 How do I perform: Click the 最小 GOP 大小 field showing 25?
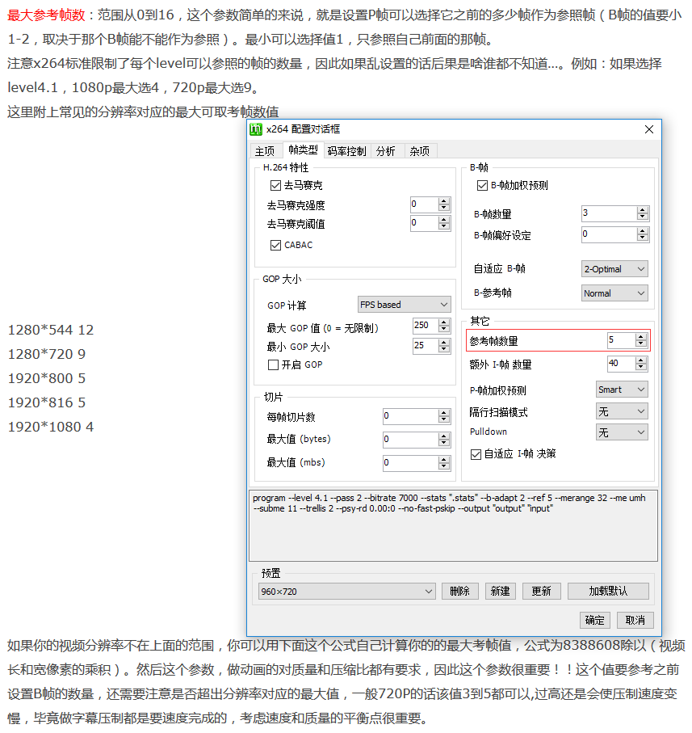pos(426,345)
